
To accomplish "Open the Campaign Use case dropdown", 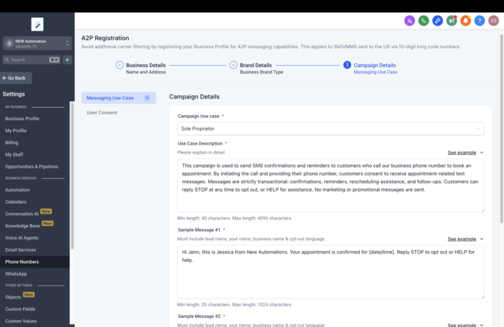I will [x=330, y=129].
